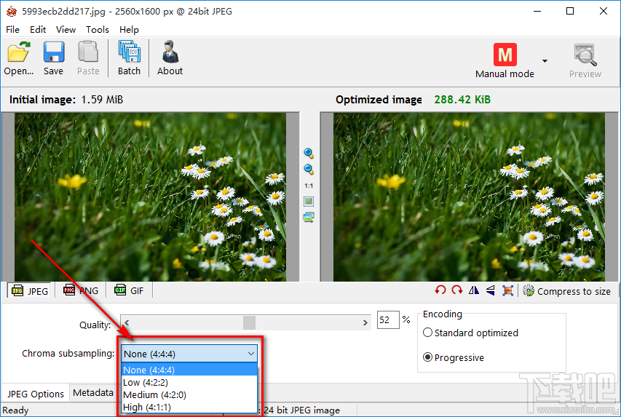Switch to the JPEG Options tab
The height and width of the screenshot is (417, 621).
tap(36, 394)
